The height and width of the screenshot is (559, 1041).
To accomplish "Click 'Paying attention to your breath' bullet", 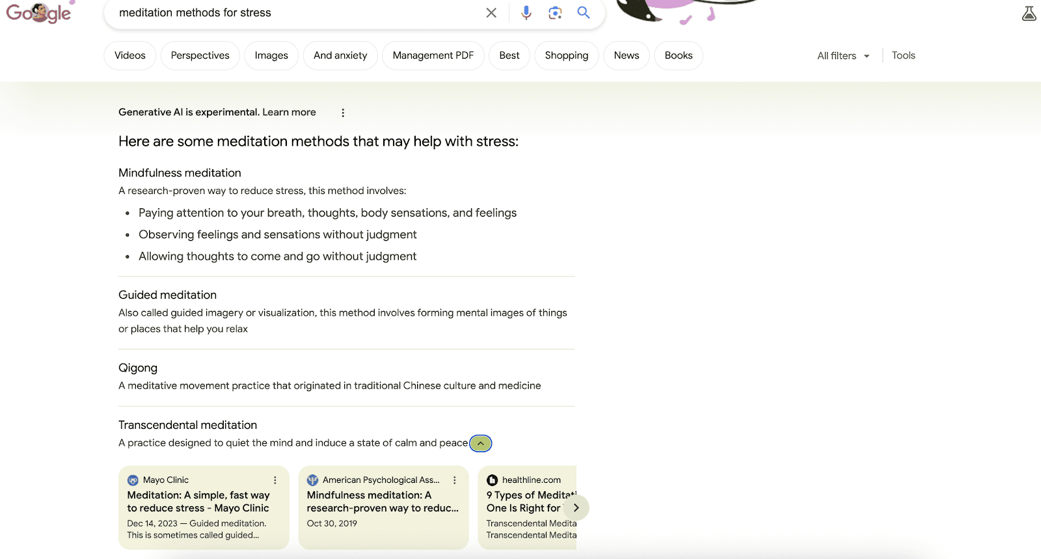I will pos(327,213).
